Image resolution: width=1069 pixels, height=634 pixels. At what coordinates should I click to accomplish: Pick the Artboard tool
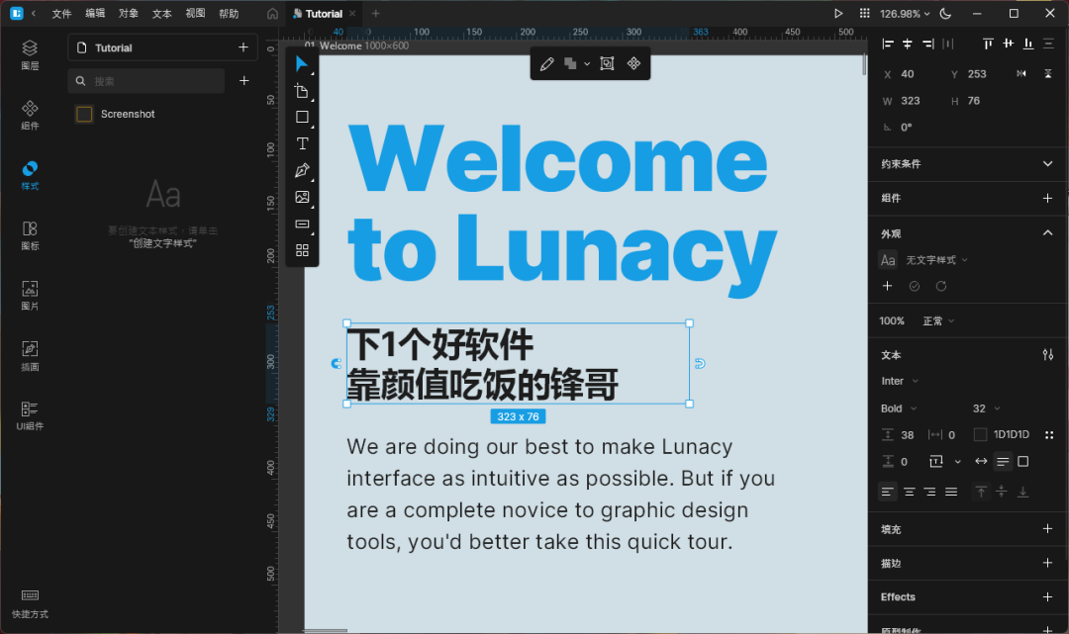click(x=302, y=91)
